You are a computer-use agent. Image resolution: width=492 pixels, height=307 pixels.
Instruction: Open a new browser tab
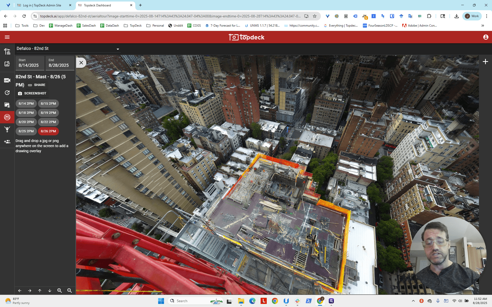point(140,5)
